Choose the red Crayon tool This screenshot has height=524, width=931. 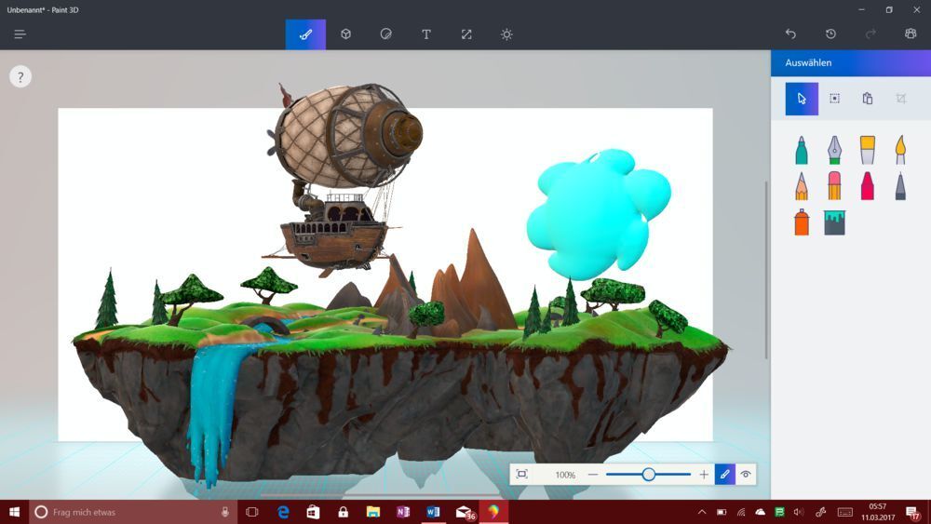(x=867, y=185)
